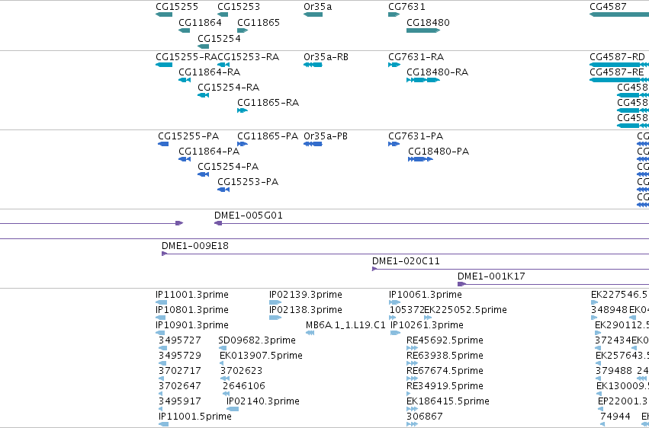Select the 3702717 EST label

pos(180,371)
